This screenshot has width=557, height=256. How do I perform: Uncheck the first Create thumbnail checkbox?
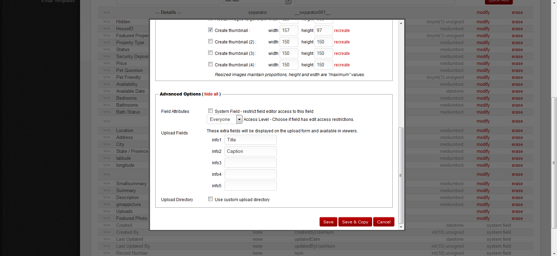point(210,30)
